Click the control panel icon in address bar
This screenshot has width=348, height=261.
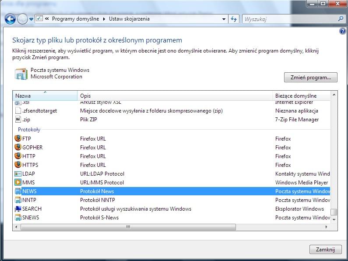click(x=39, y=18)
